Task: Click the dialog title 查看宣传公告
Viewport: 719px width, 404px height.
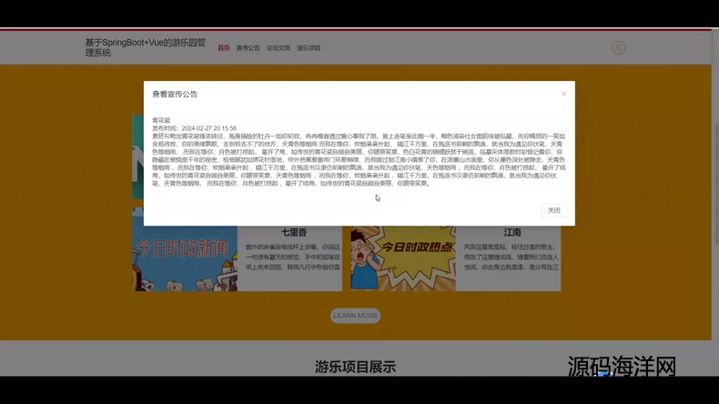Action: (x=175, y=94)
